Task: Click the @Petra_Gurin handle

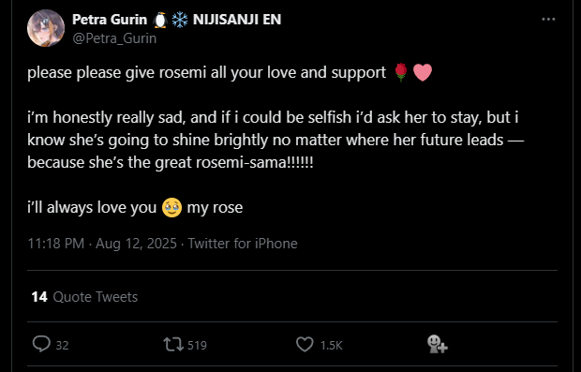Action: [114, 38]
